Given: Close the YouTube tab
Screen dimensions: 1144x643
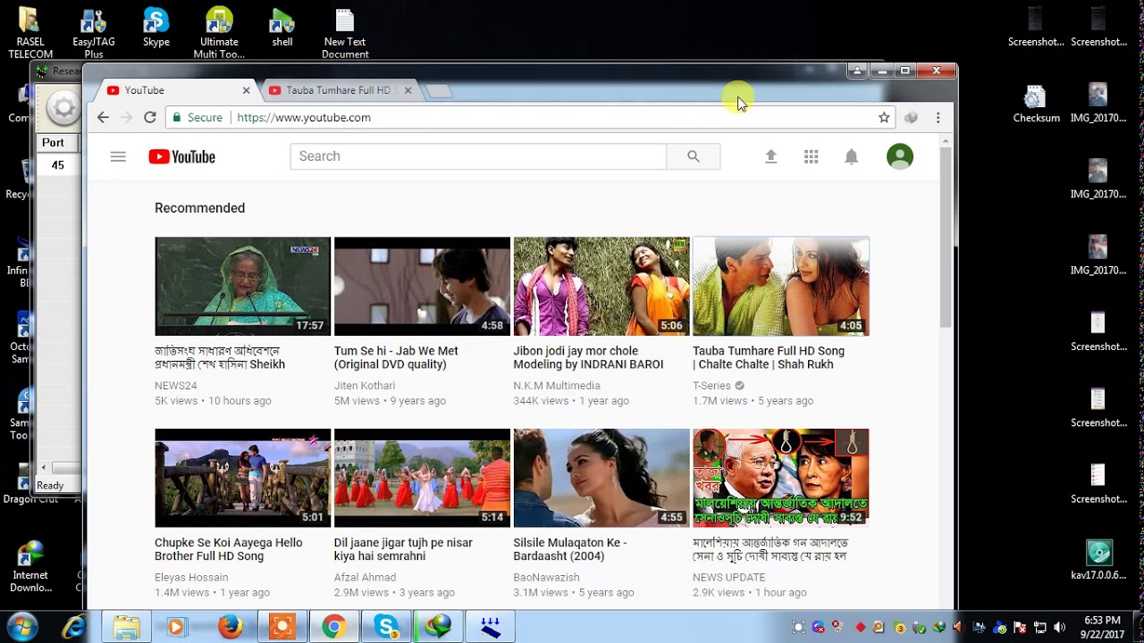Looking at the screenshot, I should point(247,90).
